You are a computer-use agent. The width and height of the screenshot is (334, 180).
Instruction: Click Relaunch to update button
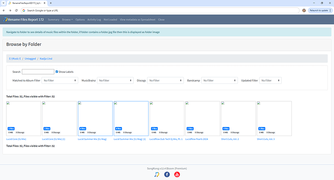point(320,11)
